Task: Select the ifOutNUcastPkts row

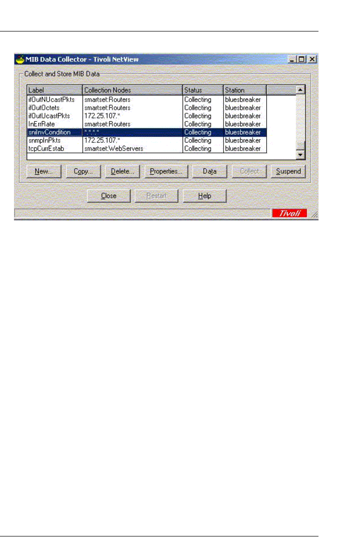Action: point(147,100)
